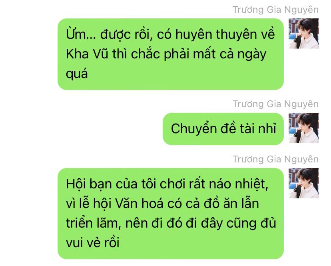331x266 pixels.
Task: Click the word 'quá' ending the first message
Action: pyautogui.click(x=77, y=74)
